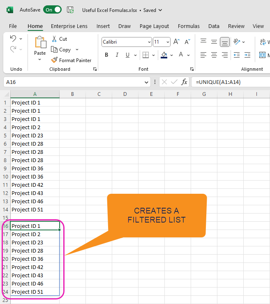
Task: Click the Center align icon
Action: [x=214, y=55]
